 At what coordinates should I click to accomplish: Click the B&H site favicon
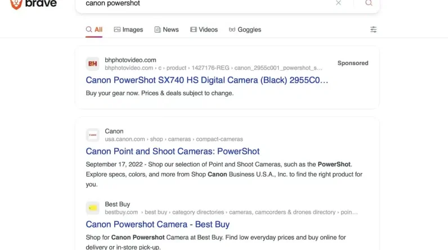tap(92, 63)
